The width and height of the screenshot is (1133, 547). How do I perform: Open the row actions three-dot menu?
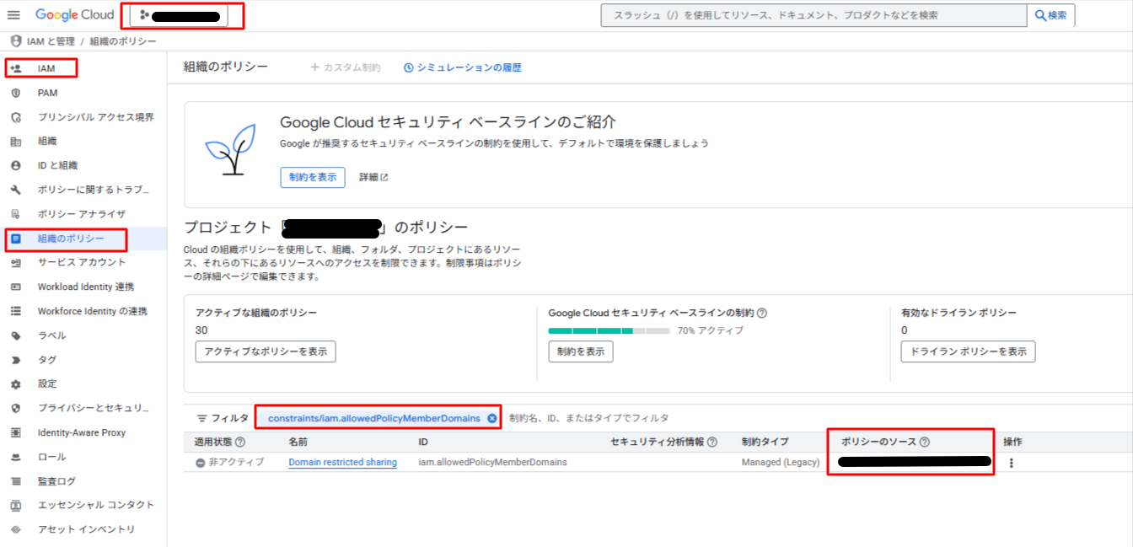pos(1012,463)
